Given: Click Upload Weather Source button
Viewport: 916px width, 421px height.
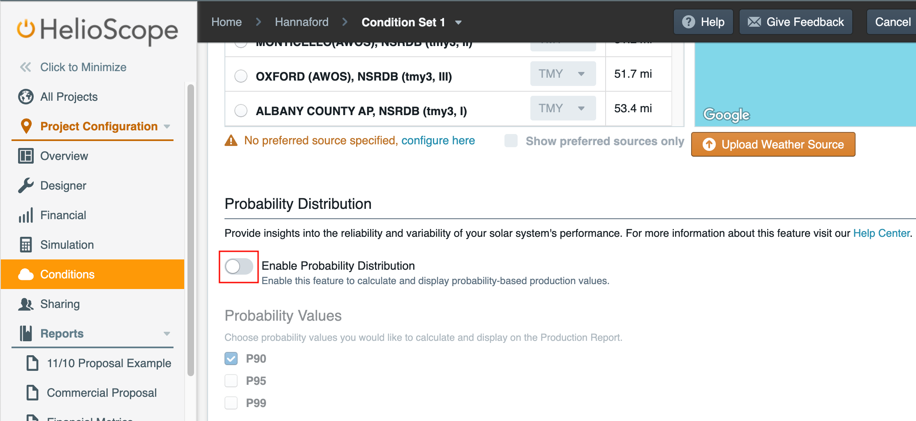Looking at the screenshot, I should (773, 144).
